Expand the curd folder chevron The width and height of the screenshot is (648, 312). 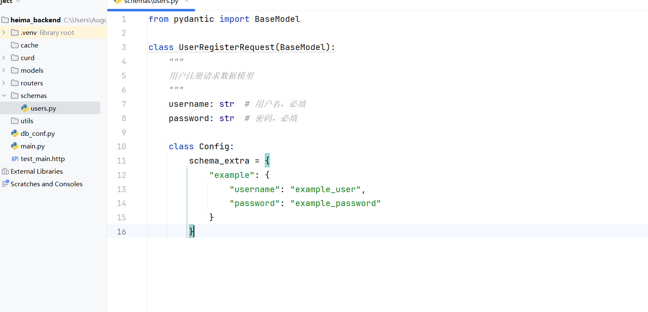pyautogui.click(x=4, y=58)
